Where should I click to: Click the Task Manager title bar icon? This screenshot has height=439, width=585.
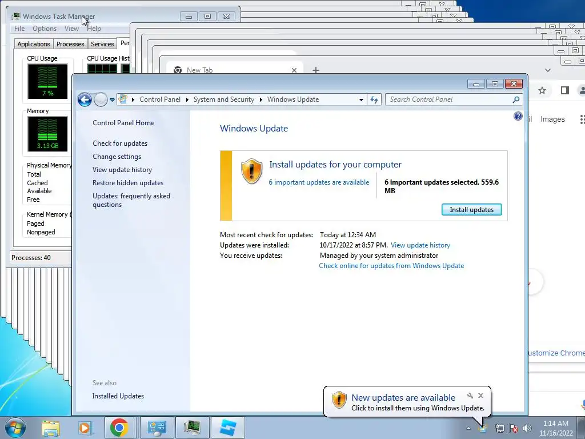point(15,17)
